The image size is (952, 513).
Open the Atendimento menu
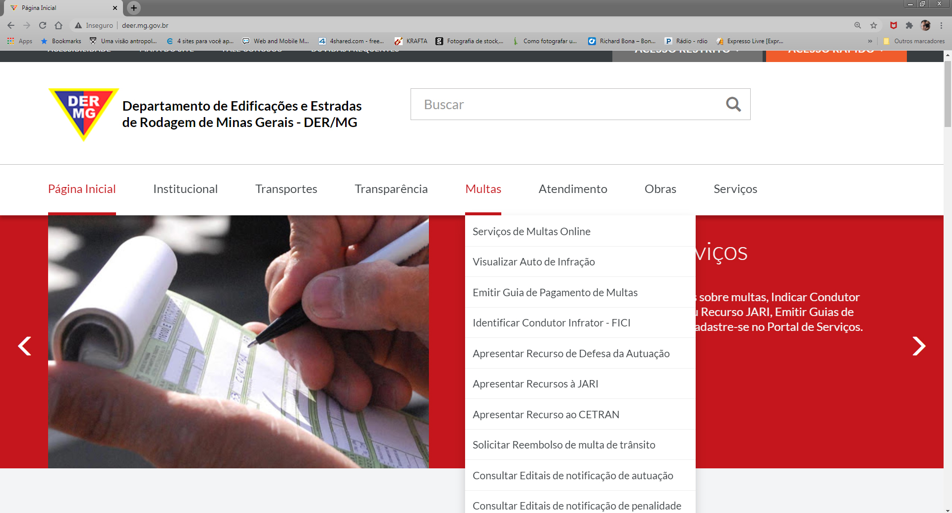[573, 189]
